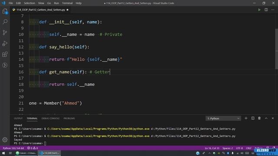This screenshot has width=278, height=156.
Task: Click 'return self.__name' on line 18
Action: point(72,84)
